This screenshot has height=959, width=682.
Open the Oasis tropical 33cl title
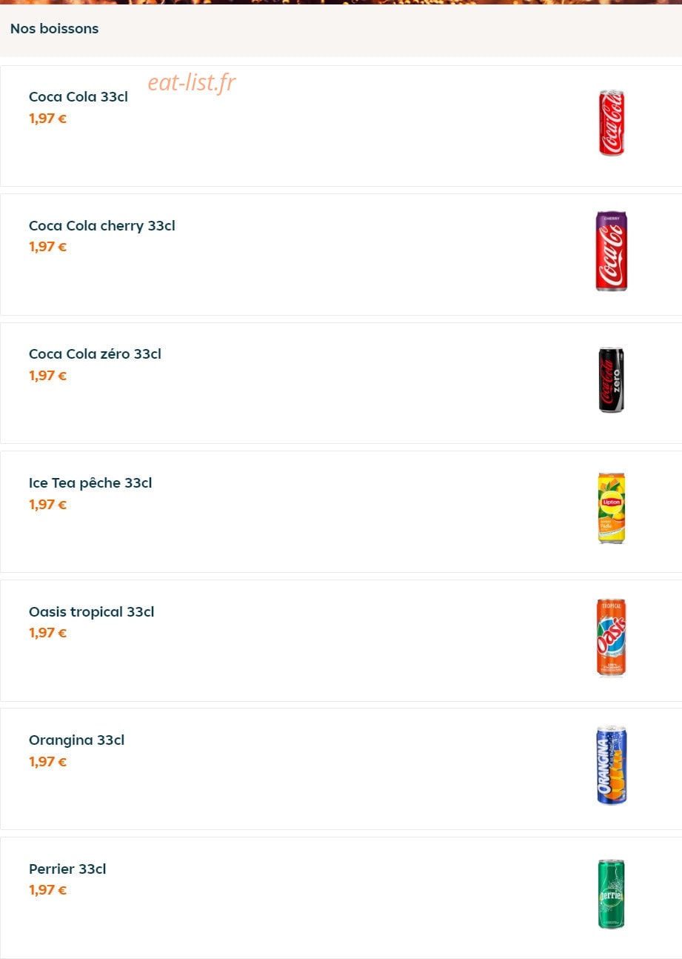tap(92, 611)
